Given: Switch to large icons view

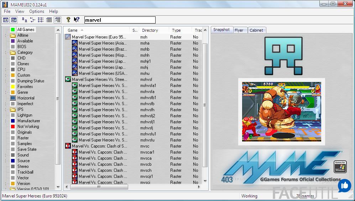Looking at the screenshot, I should pyautogui.click(x=25, y=20).
